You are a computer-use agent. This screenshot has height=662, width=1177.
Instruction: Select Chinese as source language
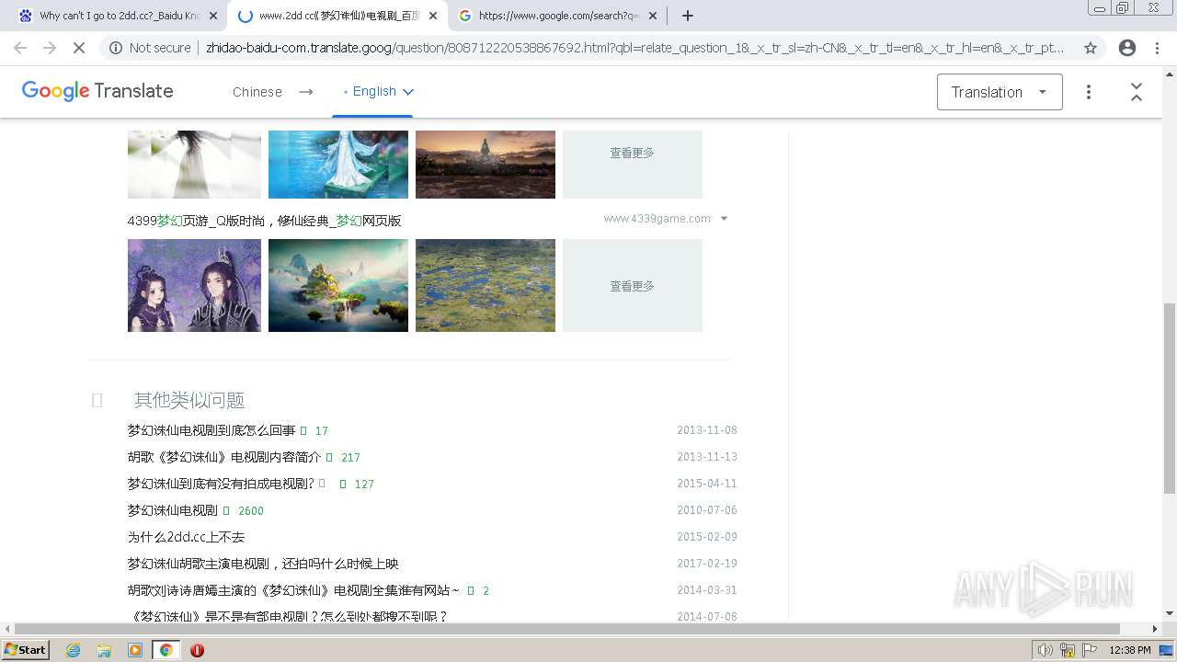[x=257, y=92]
